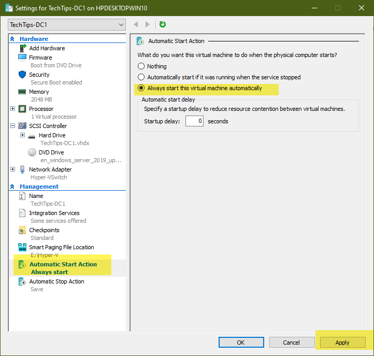Select Always start this virtual machine automatically
This screenshot has height=356, width=374.
(x=141, y=88)
